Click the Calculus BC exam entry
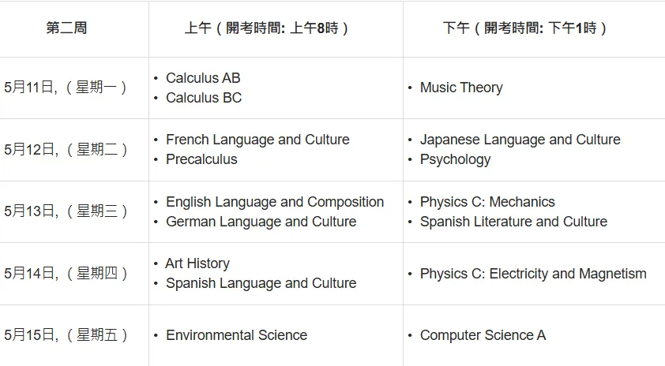 point(204,98)
